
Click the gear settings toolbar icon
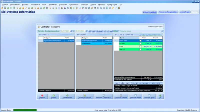[110, 8]
